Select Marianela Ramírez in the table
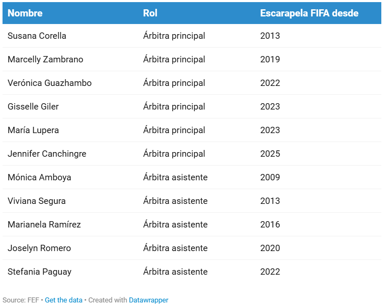The image size is (383, 305). (44, 225)
